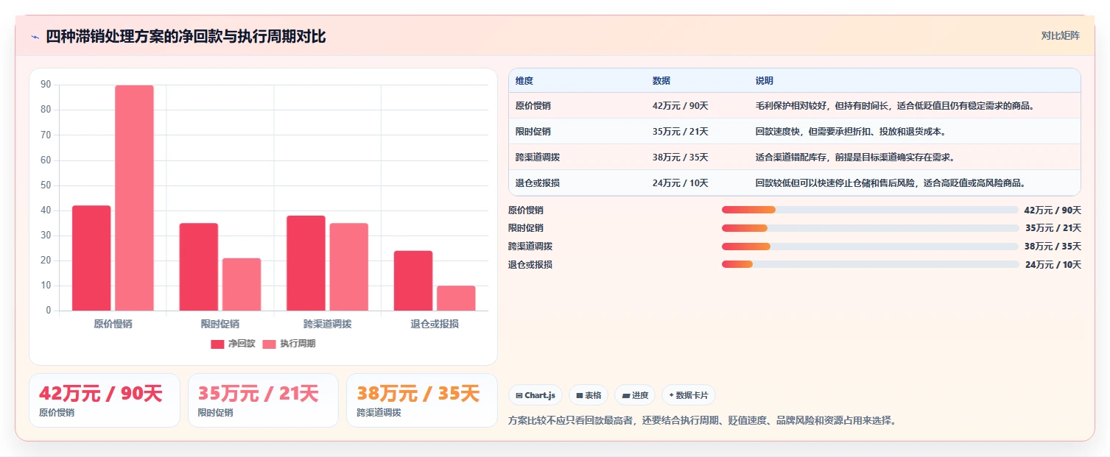1110x457 pixels.
Task: Click the 限时促销 chart axis label
Action: (220, 324)
